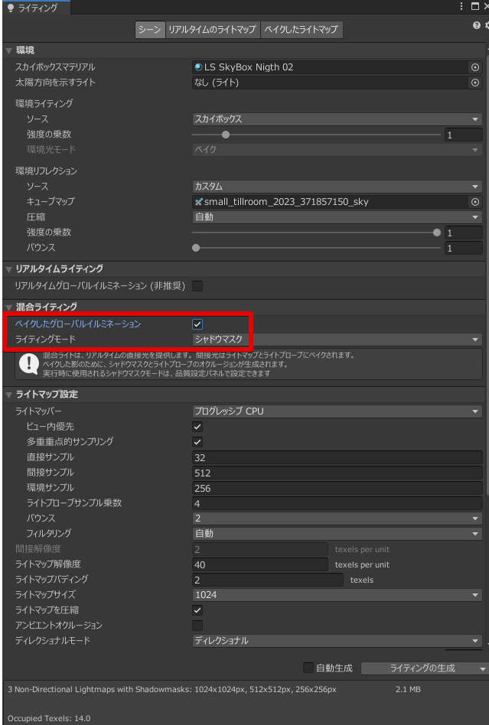
Task: Switch to the ベイクしたライトマップ tab
Action: pos(301,30)
